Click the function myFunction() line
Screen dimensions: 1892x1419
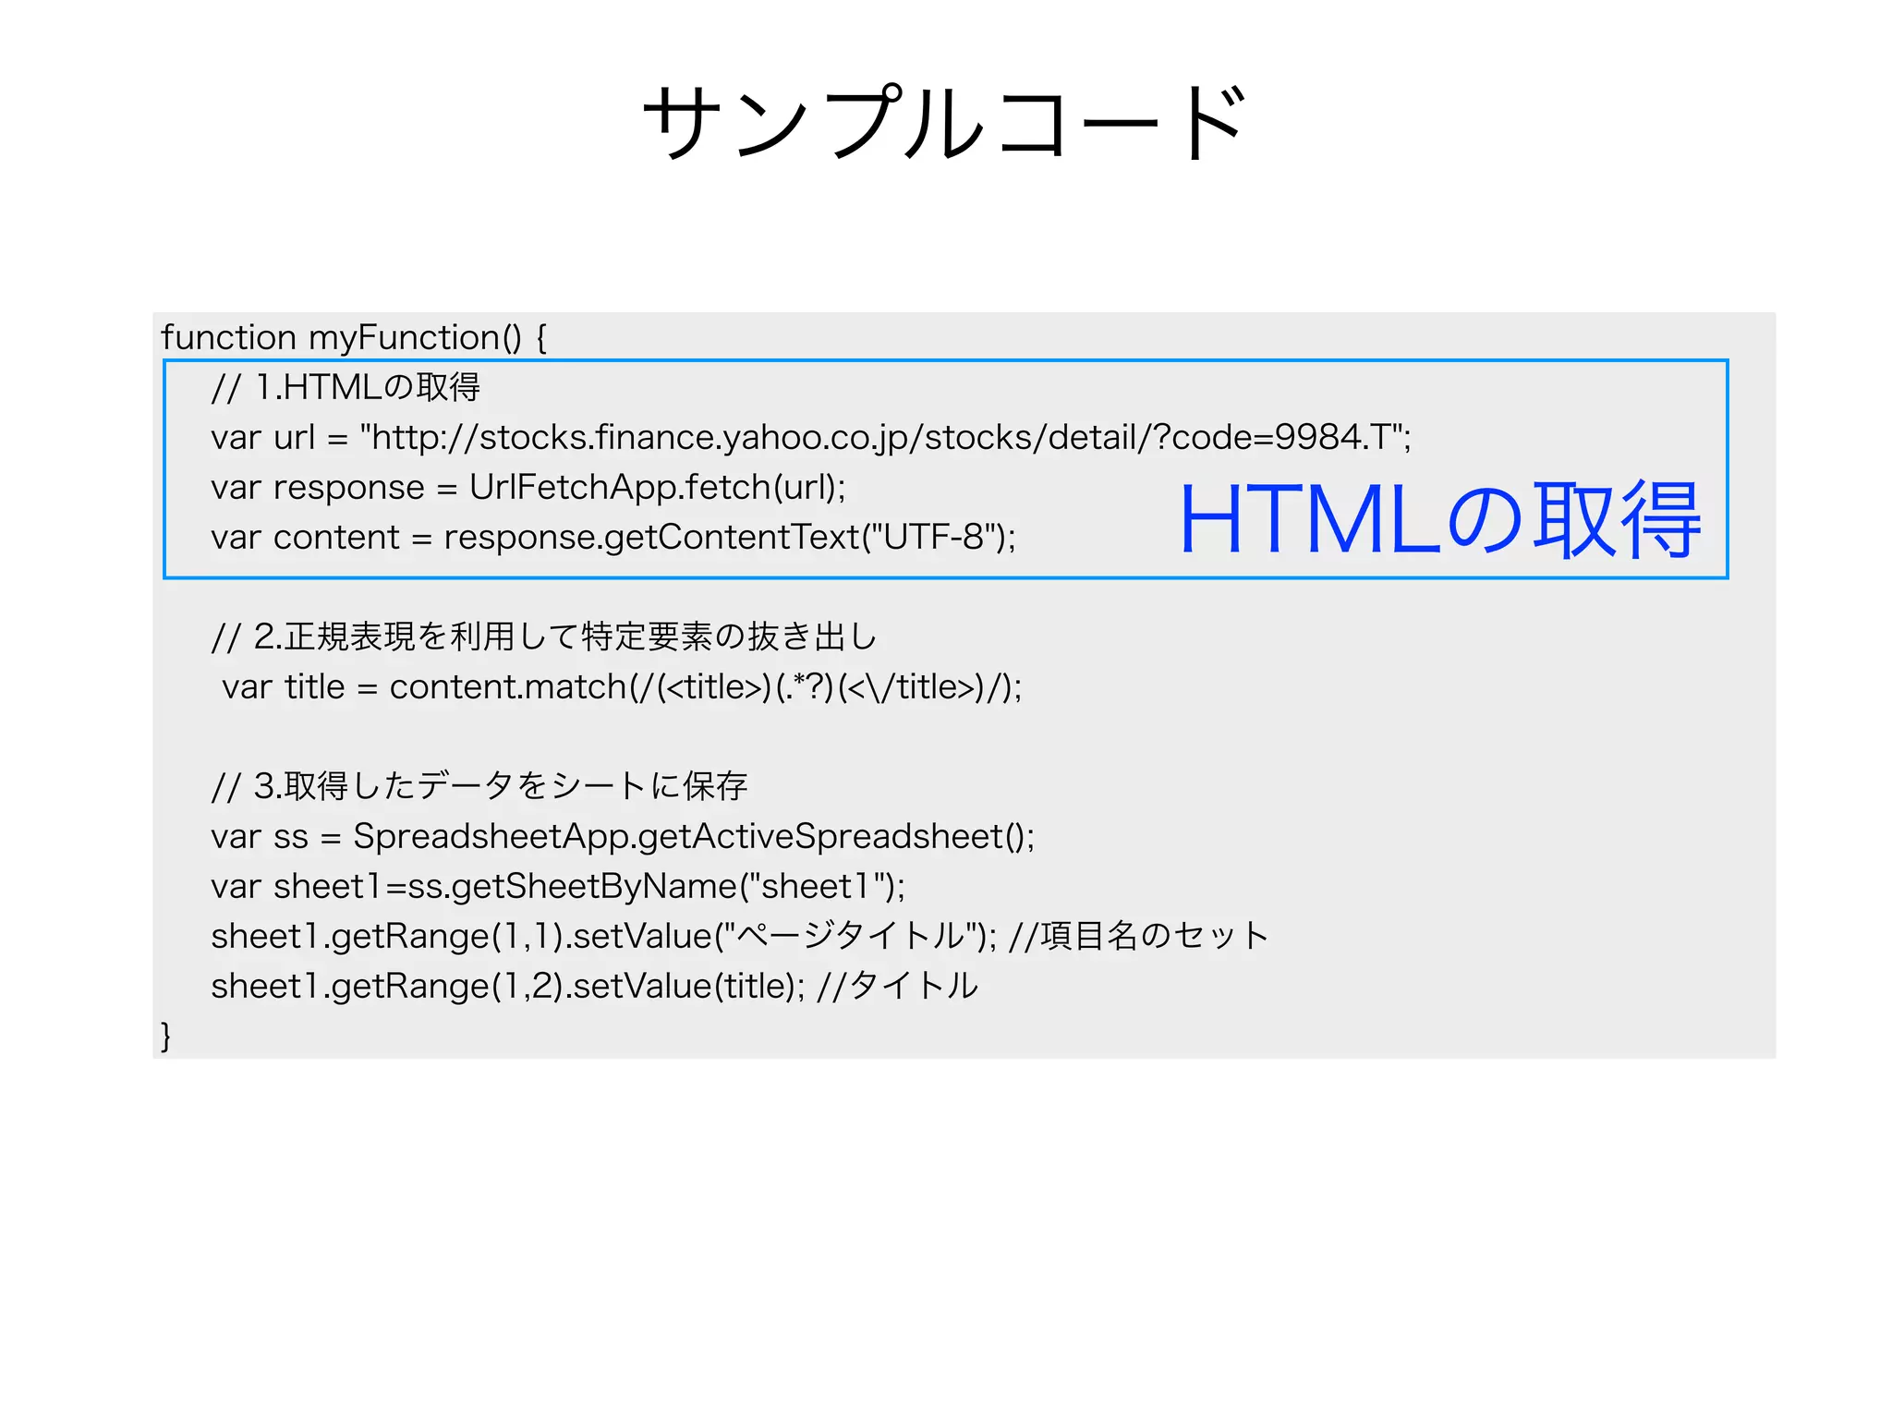(354, 337)
